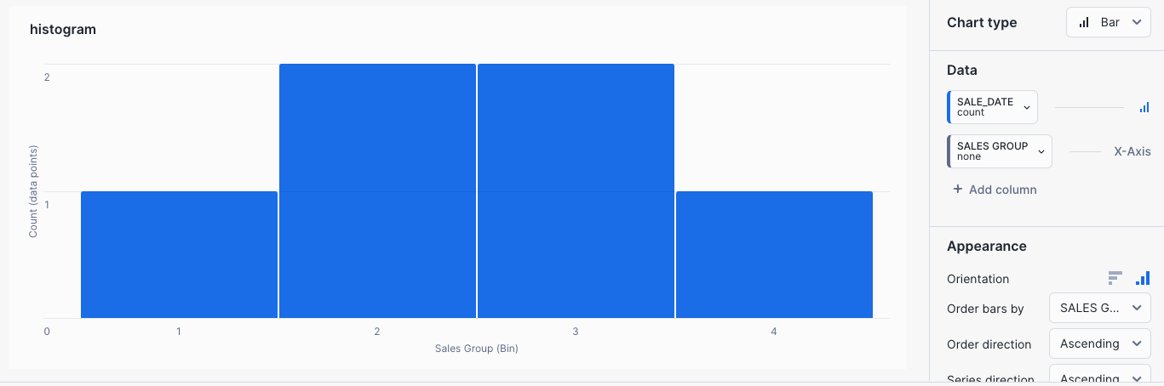
Task: Click the bar chart icon in Chart type
Action: click(x=1084, y=23)
